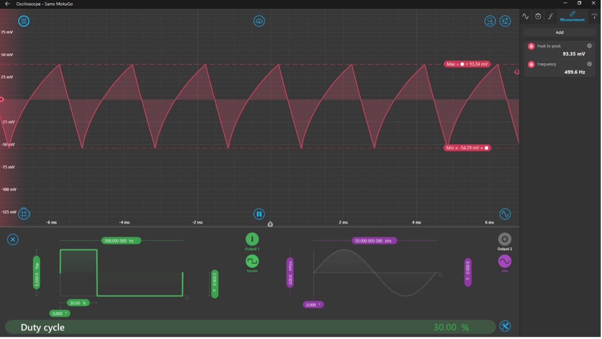Image resolution: width=602 pixels, height=339 pixels.
Task: Open the Sine waveform type selector
Action: pyautogui.click(x=505, y=261)
